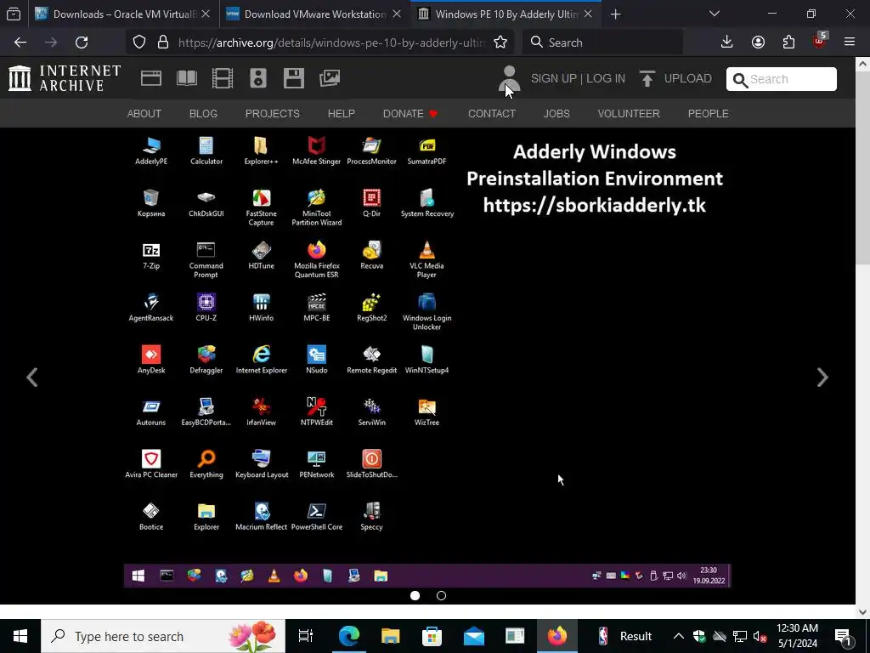Click the address bar URL
870x653 pixels.
pyautogui.click(x=331, y=43)
